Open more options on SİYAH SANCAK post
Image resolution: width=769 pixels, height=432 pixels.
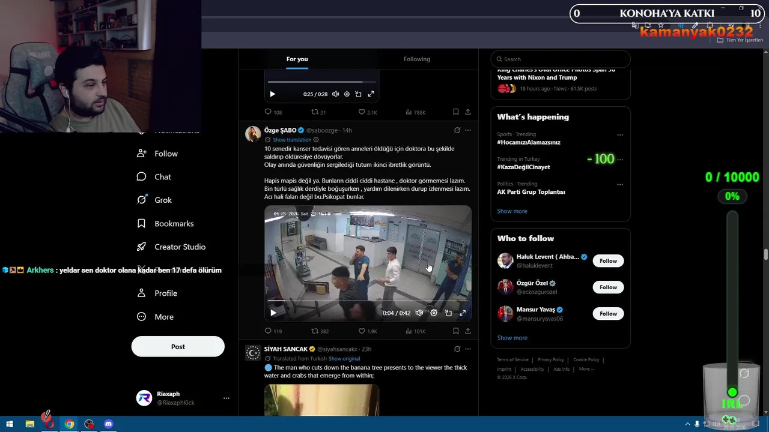[468, 349]
